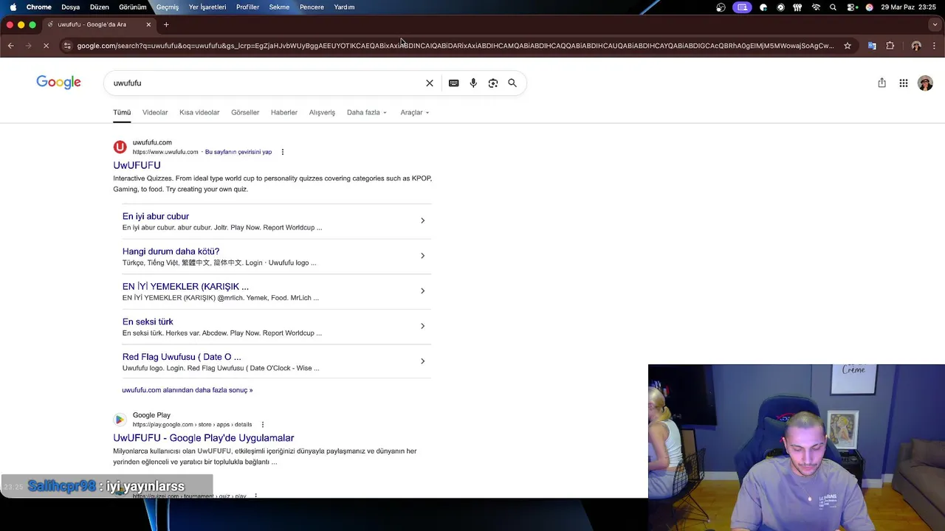Go back using the browser back arrow

coord(10,46)
